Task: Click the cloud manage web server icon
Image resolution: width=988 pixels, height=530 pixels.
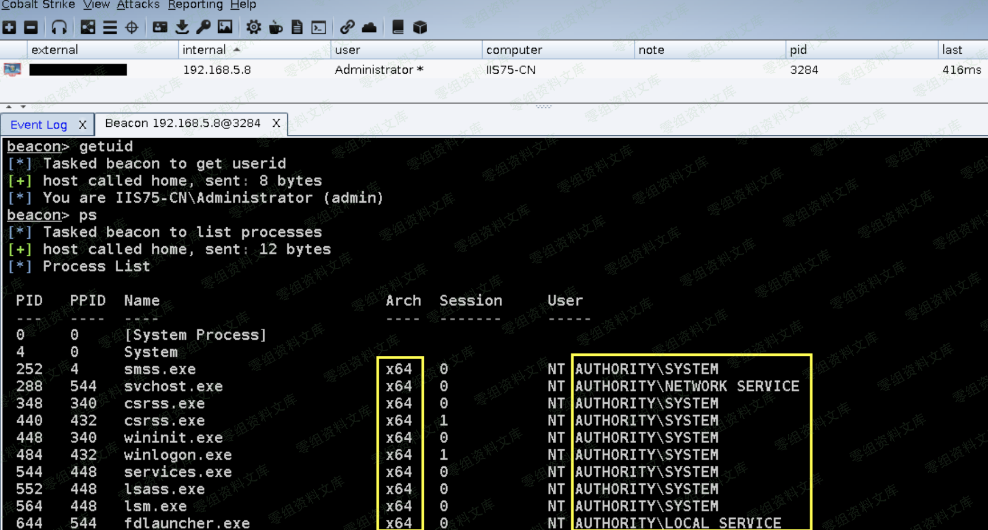Action: coord(370,27)
